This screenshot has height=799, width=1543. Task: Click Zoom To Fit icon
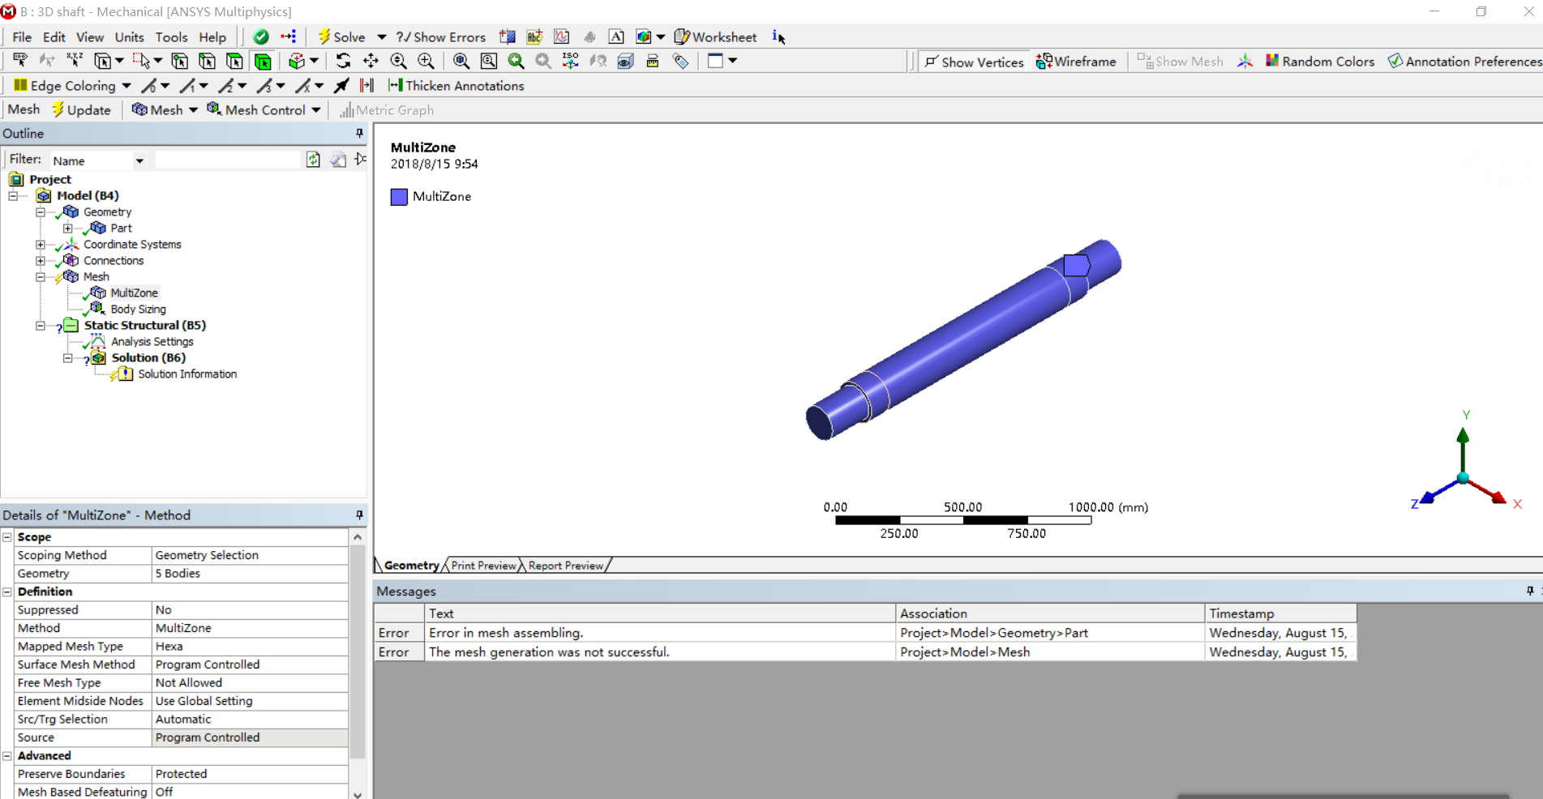tap(461, 61)
